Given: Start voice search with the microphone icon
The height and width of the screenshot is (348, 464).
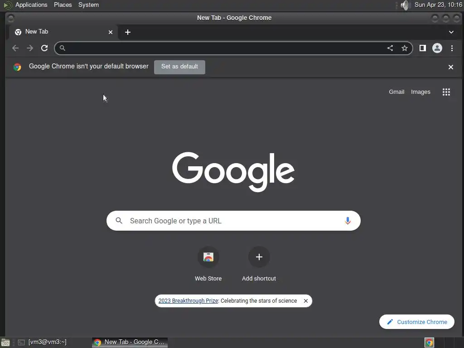Looking at the screenshot, I should coord(348,221).
